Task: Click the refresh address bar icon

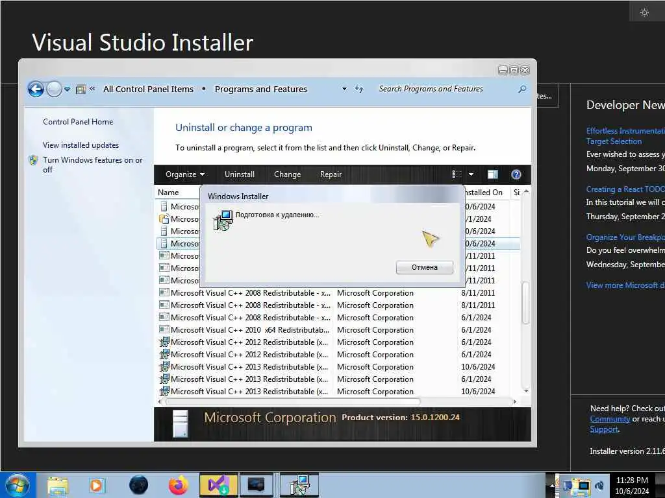Action: [359, 89]
